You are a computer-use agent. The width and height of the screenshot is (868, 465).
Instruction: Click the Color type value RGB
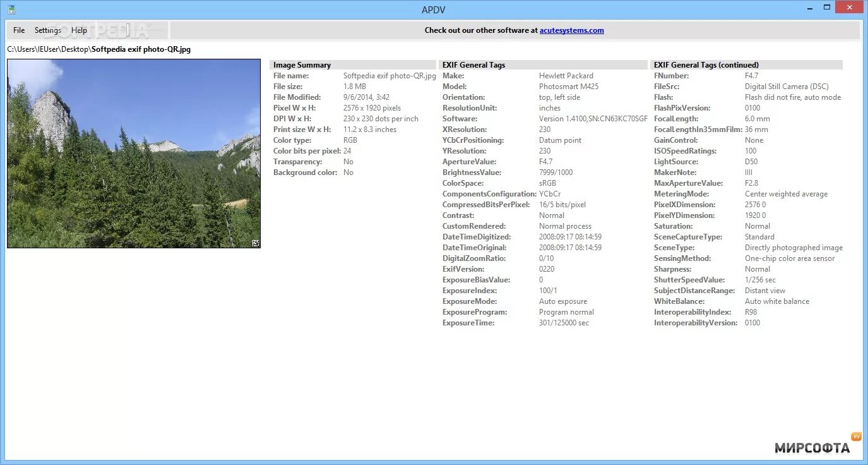click(x=350, y=140)
